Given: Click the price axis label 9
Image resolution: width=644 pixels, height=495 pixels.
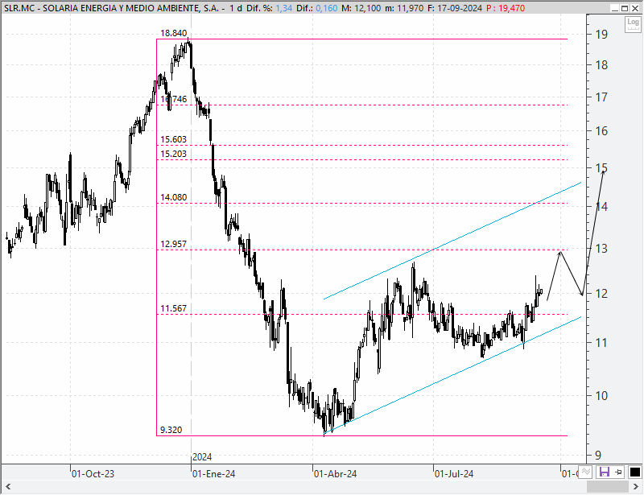Looking at the screenshot, I should coord(598,455).
